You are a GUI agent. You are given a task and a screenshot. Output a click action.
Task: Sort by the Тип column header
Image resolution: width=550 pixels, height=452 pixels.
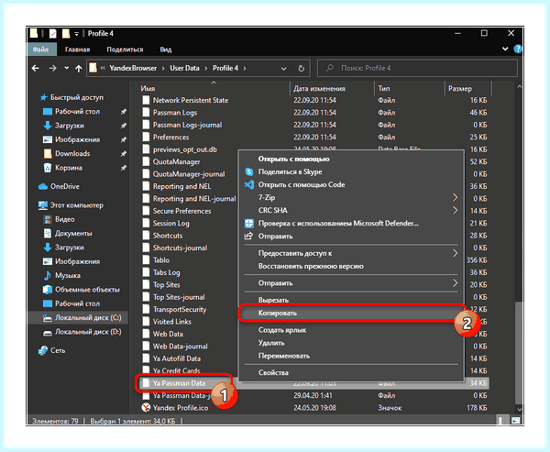point(384,88)
